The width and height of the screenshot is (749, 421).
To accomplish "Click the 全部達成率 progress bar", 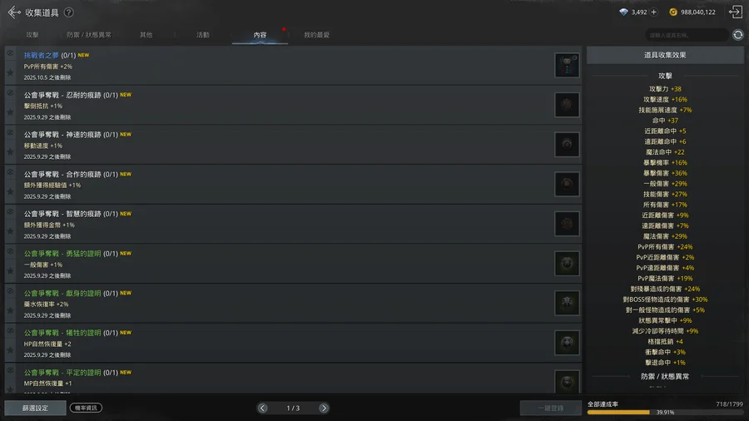I will point(665,412).
